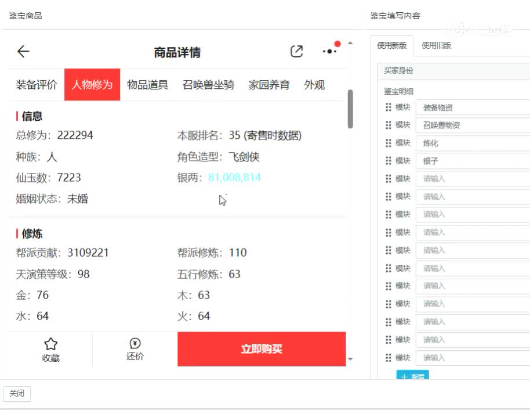Open the three-dot more options menu
This screenshot has height=410, width=530.
[329, 52]
